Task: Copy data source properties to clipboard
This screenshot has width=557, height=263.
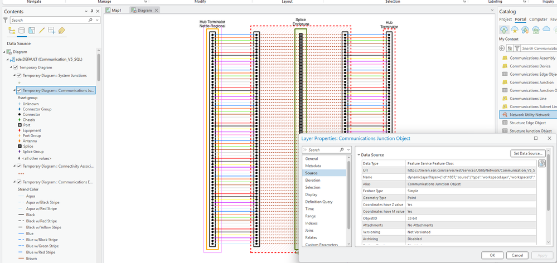Action: pos(542,163)
